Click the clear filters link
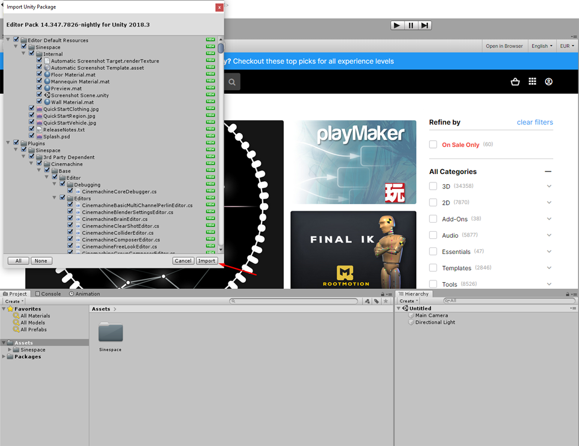The image size is (579, 446). (535, 122)
